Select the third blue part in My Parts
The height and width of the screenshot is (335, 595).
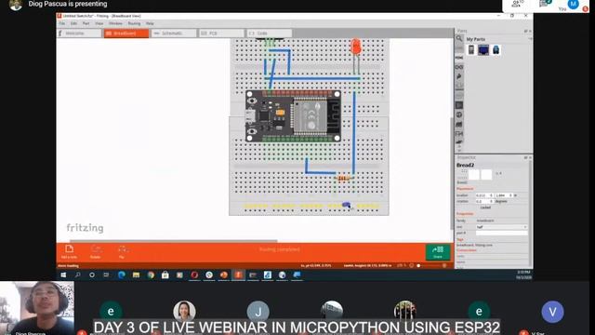click(x=496, y=49)
